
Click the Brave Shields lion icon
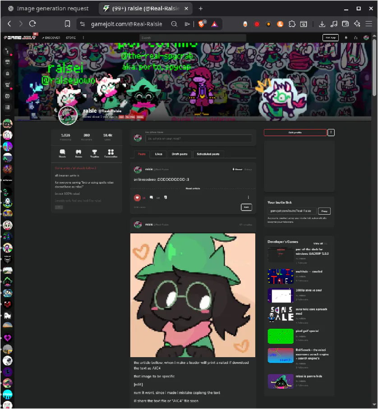[x=201, y=24]
